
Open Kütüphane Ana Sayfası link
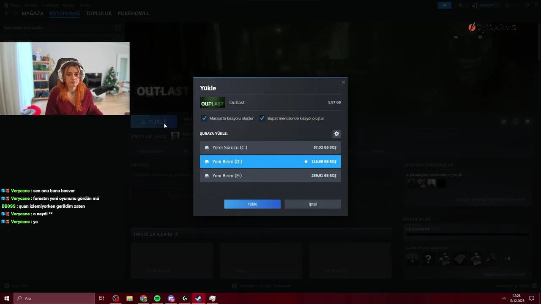[x=23, y=28]
